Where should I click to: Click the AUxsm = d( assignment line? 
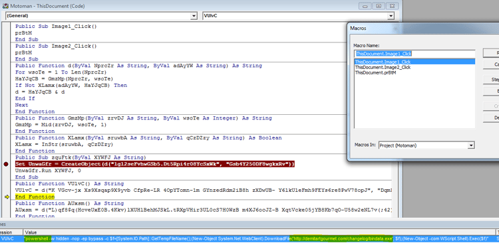(x=203, y=210)
